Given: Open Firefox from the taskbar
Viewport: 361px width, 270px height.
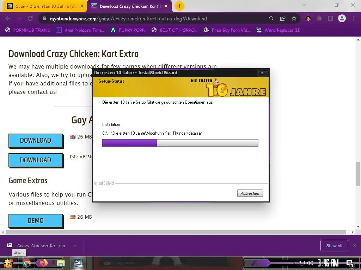Looking at the screenshot, I should tap(44, 263).
